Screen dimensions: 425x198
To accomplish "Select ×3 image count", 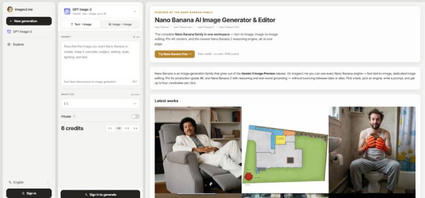I will (127, 128).
